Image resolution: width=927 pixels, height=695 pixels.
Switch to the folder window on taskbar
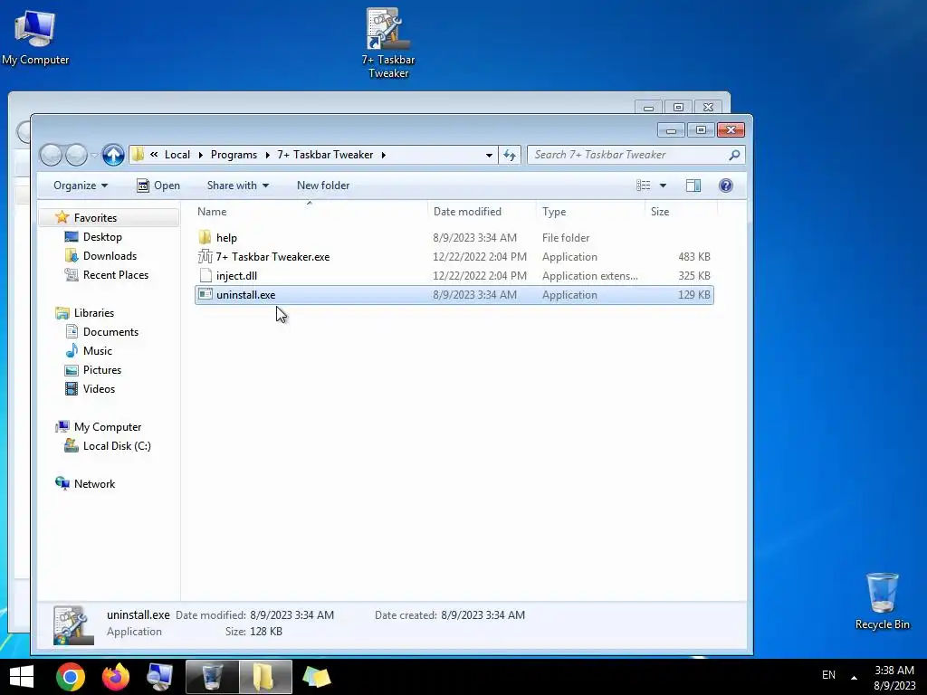tap(265, 677)
